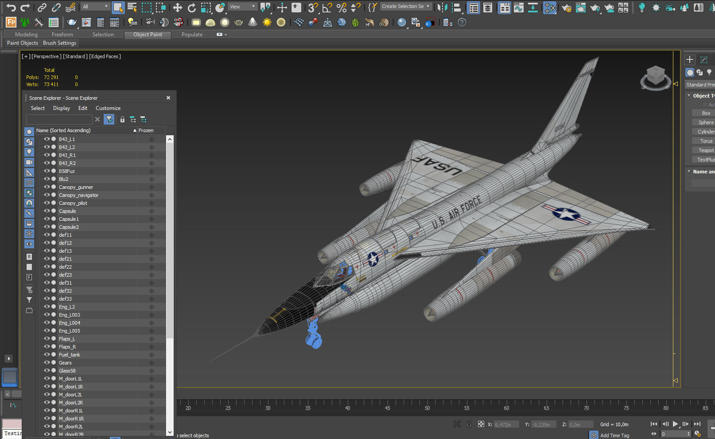Activate the Select and Rotate tool
This screenshot has width=715, height=439.
pos(191,7)
